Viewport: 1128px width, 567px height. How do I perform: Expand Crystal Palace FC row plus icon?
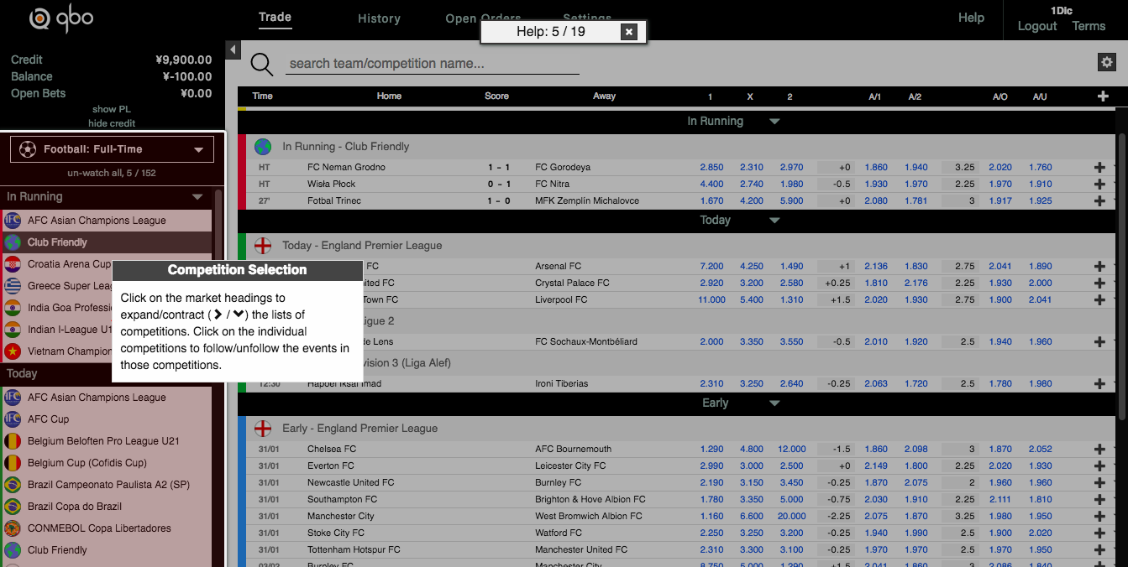1100,283
